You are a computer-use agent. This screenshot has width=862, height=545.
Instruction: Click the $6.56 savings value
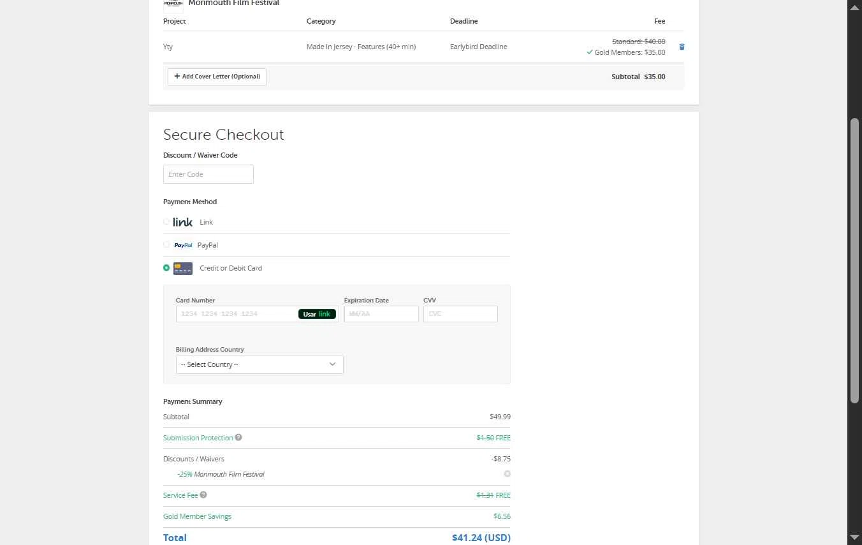tap(502, 516)
